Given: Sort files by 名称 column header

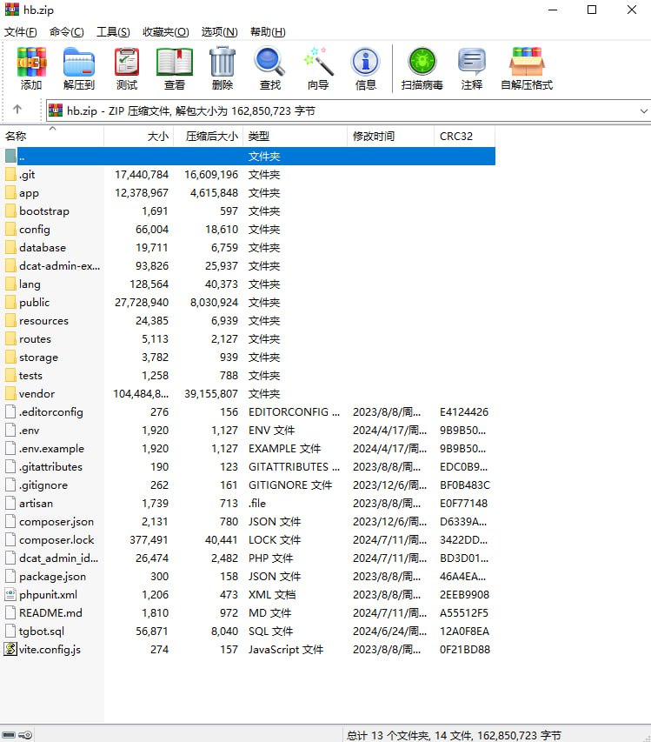Looking at the screenshot, I should (x=17, y=137).
